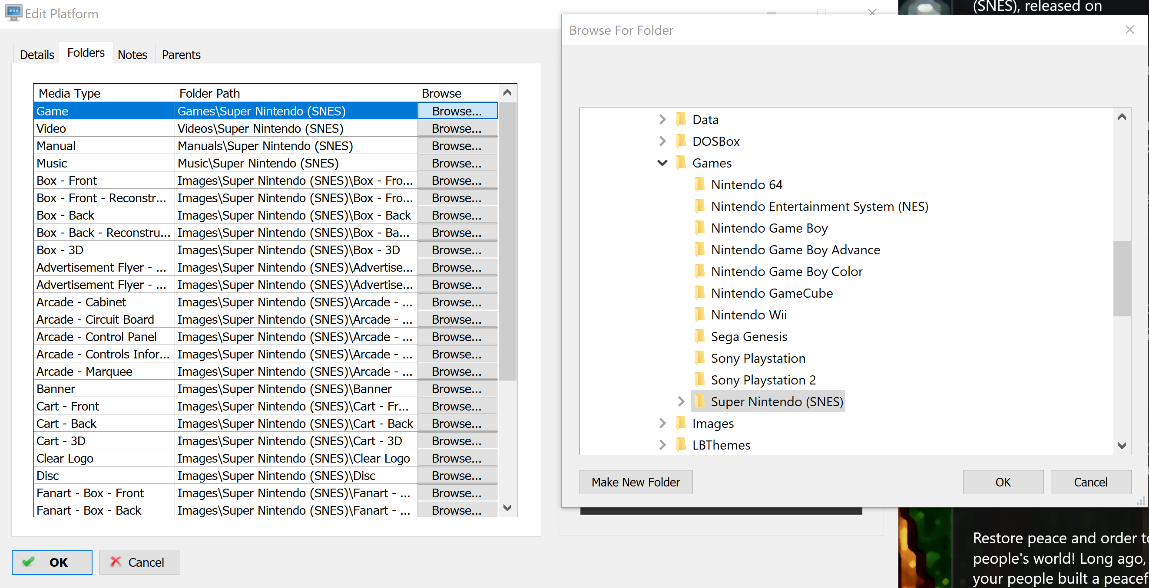Select the Manual media type cell

pos(104,146)
